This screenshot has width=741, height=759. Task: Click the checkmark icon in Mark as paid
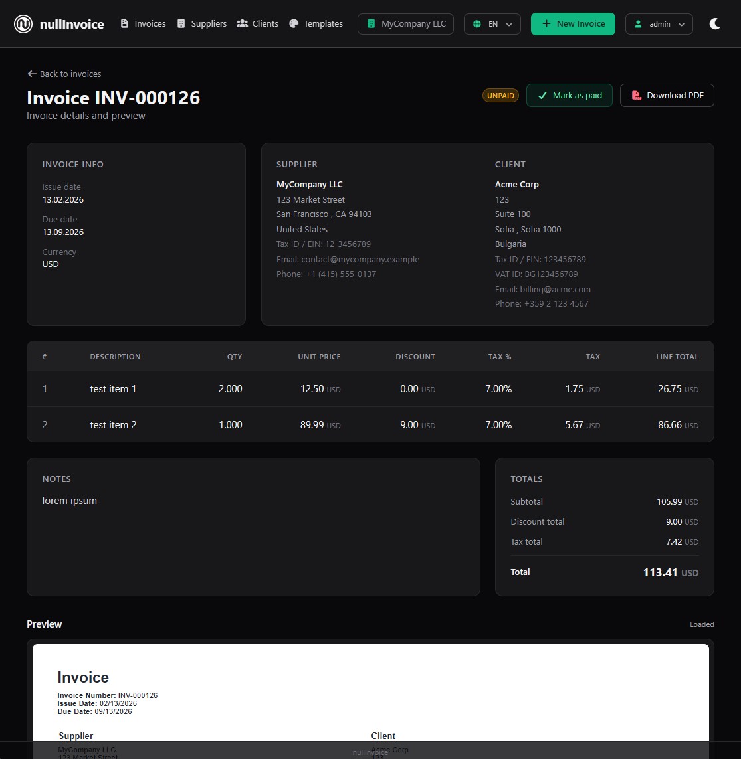[542, 96]
